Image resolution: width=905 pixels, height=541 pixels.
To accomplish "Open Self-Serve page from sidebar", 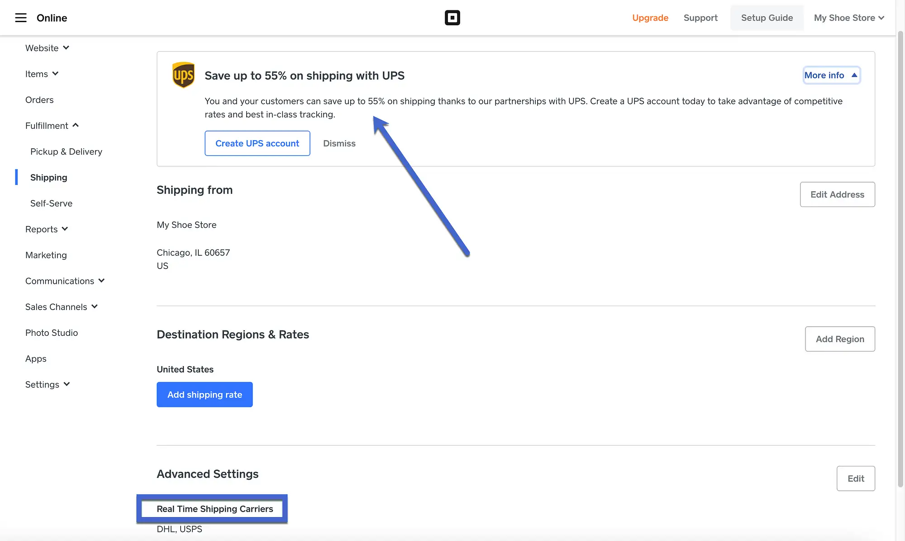I will coord(51,203).
